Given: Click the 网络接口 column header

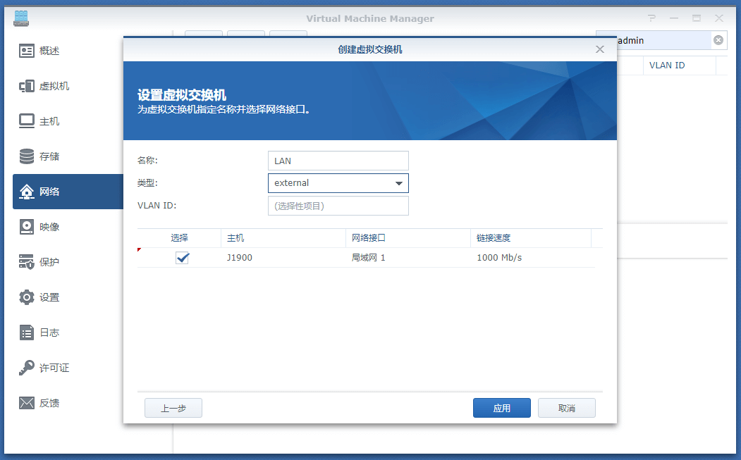Looking at the screenshot, I should [408, 238].
